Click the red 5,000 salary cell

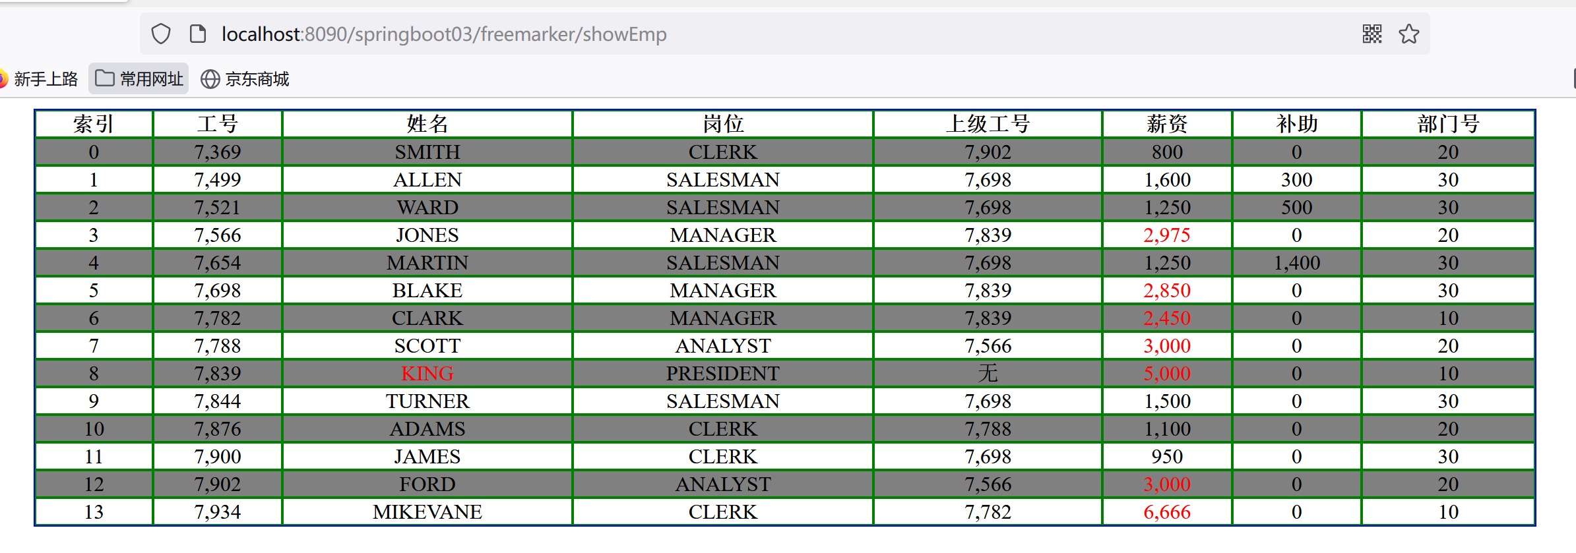(1167, 373)
